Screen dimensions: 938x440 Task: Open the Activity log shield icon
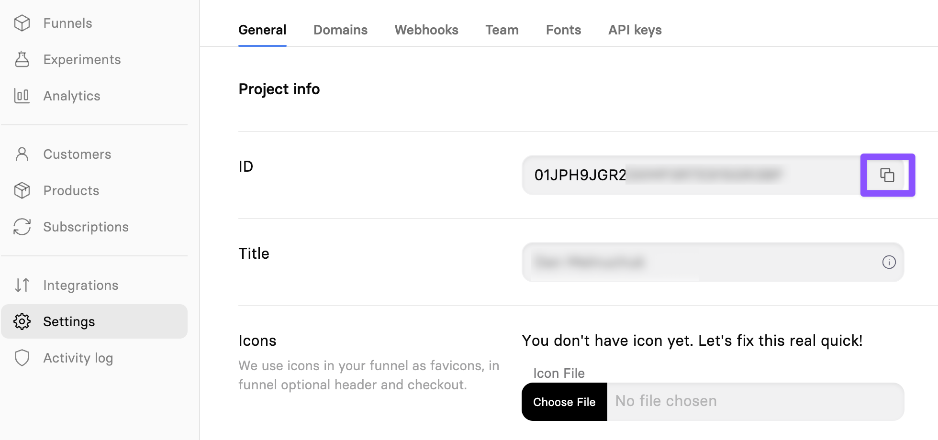pos(22,358)
